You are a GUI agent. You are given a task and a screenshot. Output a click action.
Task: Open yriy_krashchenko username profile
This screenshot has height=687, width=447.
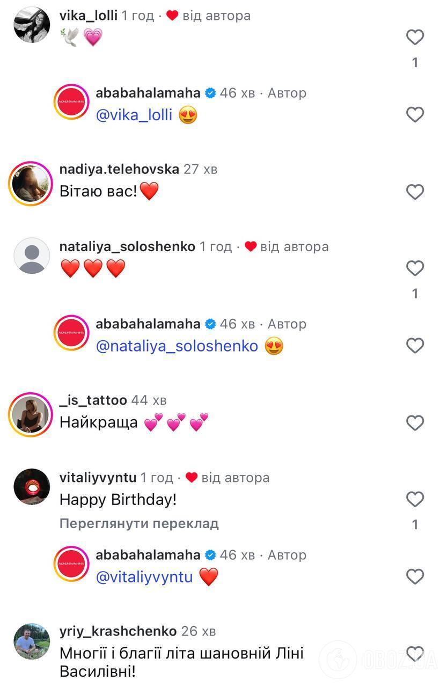click(118, 631)
